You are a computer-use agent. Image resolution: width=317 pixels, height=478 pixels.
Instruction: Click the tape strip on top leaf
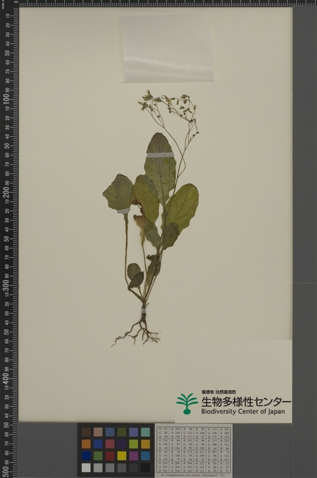point(160,155)
